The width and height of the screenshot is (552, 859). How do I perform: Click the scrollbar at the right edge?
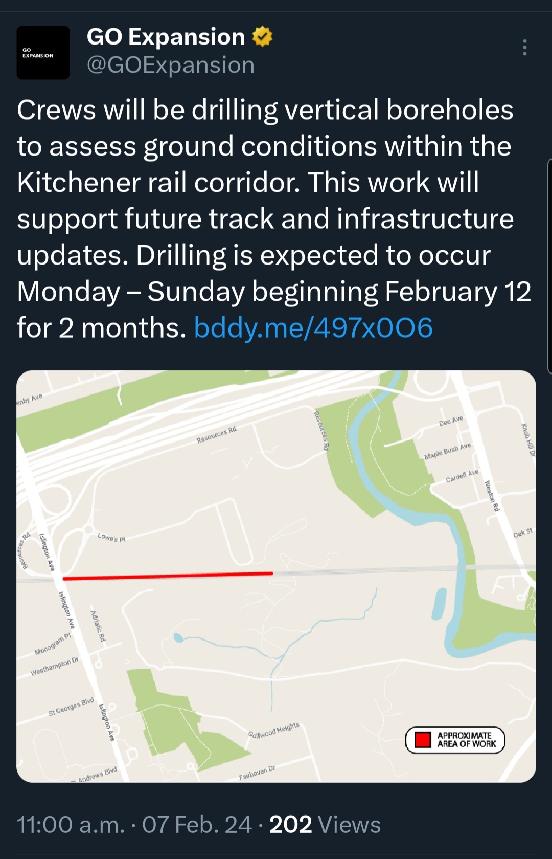(x=549, y=266)
